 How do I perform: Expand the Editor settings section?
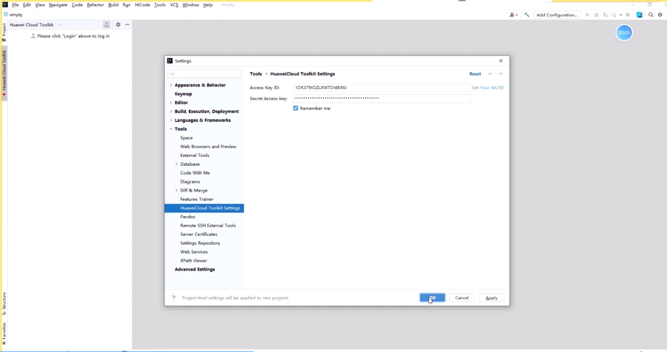pyautogui.click(x=171, y=103)
